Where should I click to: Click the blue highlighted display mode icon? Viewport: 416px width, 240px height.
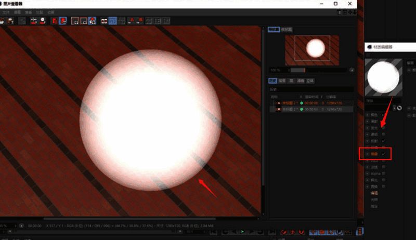click(112, 21)
